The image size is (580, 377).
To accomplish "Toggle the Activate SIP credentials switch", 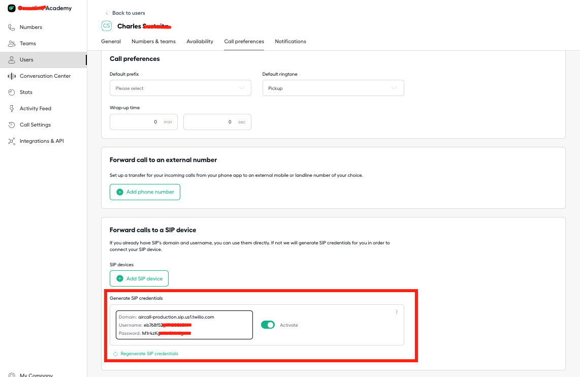I will 268,325.
